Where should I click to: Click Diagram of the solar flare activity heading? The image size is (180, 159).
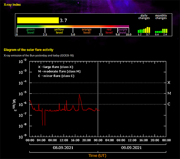29,50
